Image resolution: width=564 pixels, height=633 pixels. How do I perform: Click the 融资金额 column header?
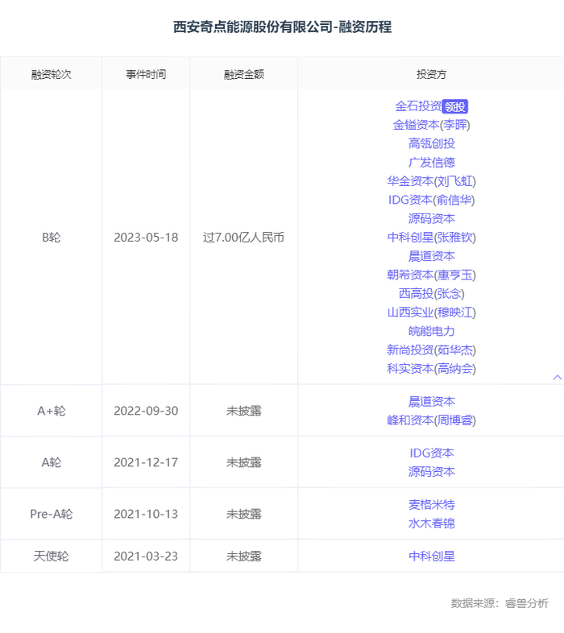244,74
